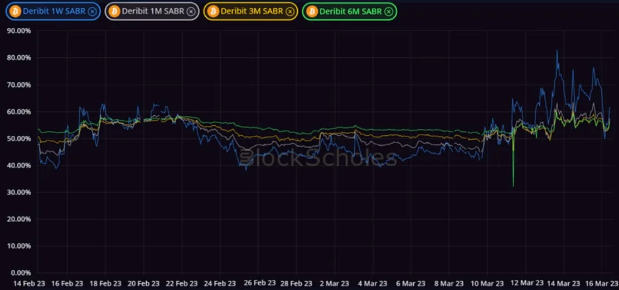Click the 40.00% y-axis label
The height and width of the screenshot is (290, 619).
tap(19, 165)
